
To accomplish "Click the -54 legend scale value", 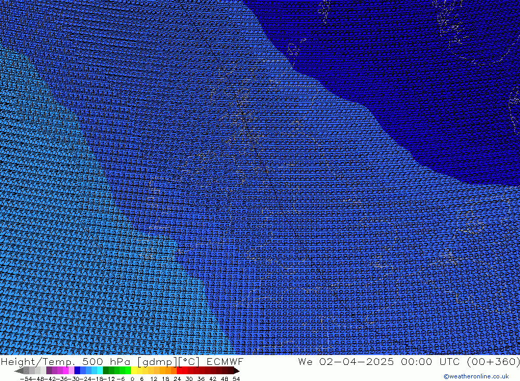I will (x=26, y=379).
